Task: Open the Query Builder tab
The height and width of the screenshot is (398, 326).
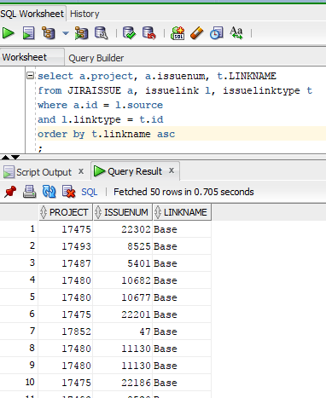Action: pyautogui.click(x=96, y=58)
